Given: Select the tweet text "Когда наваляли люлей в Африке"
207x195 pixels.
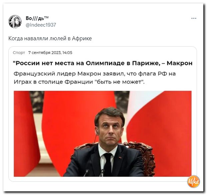Looking at the screenshot, I should pos(50,39).
